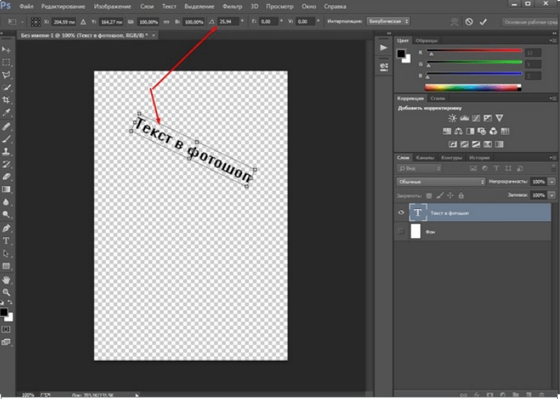Switch to the 'Каналы' tab
Viewport: 560px width, 399px height.
425,157
